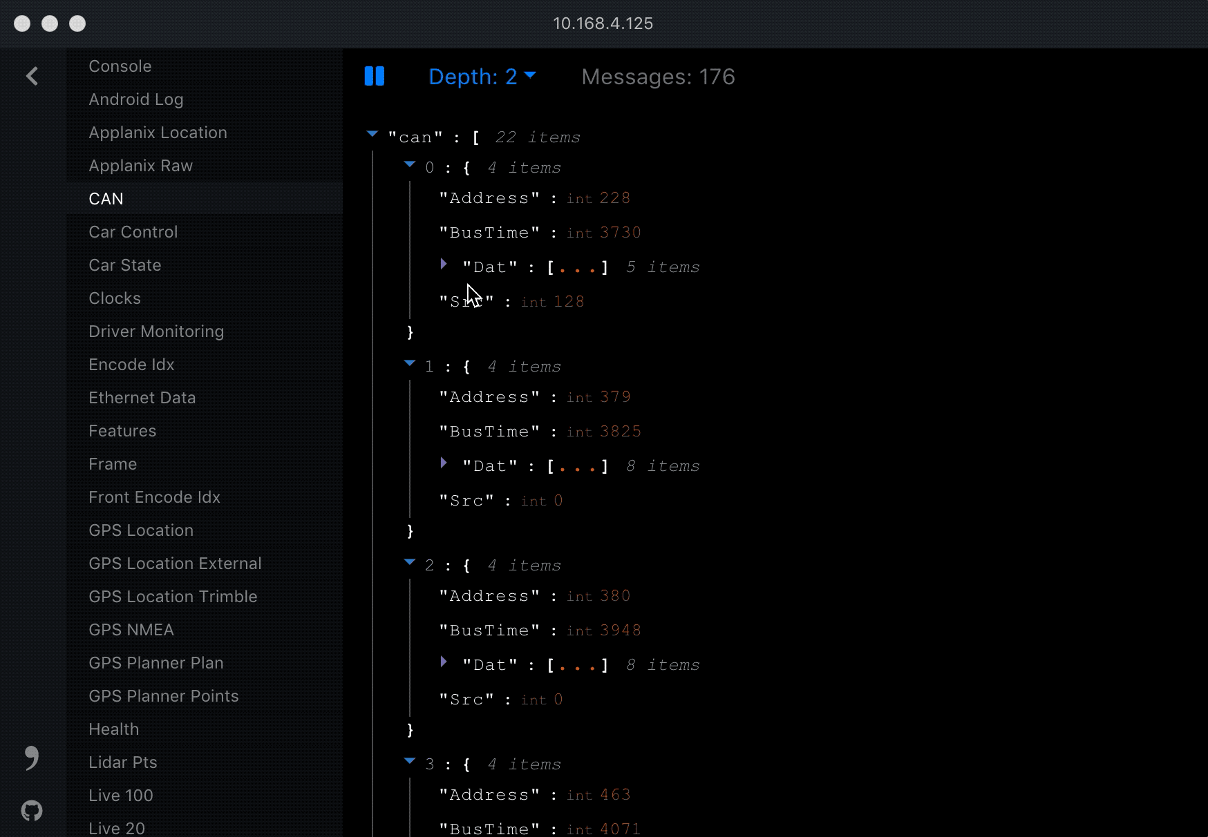
Task: Select the CAN sidebar item
Action: pyautogui.click(x=205, y=199)
